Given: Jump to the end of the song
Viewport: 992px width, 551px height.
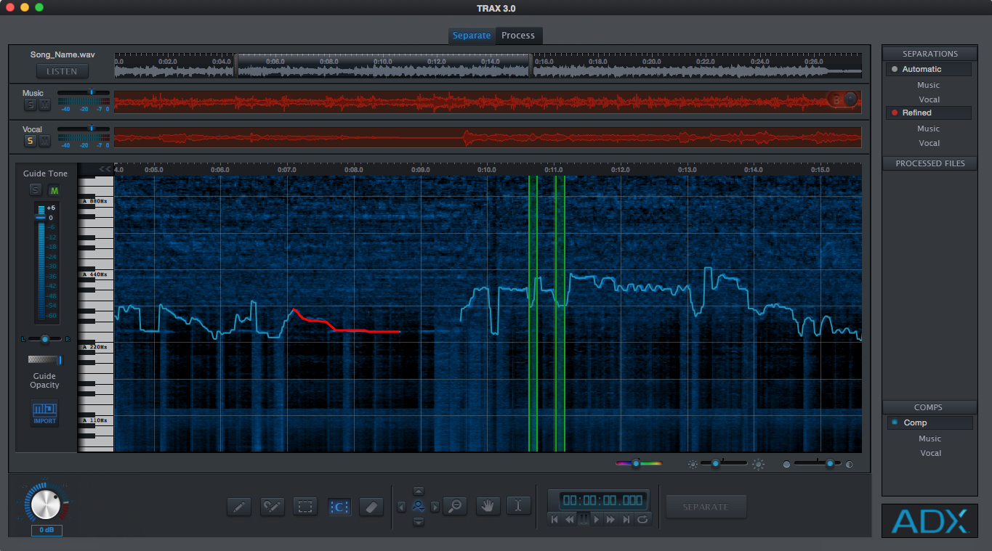Looking at the screenshot, I should click(626, 519).
